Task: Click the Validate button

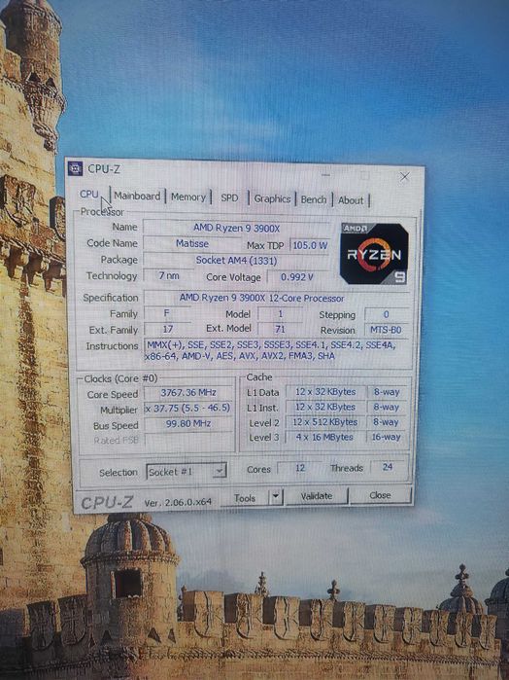Action: [317, 496]
